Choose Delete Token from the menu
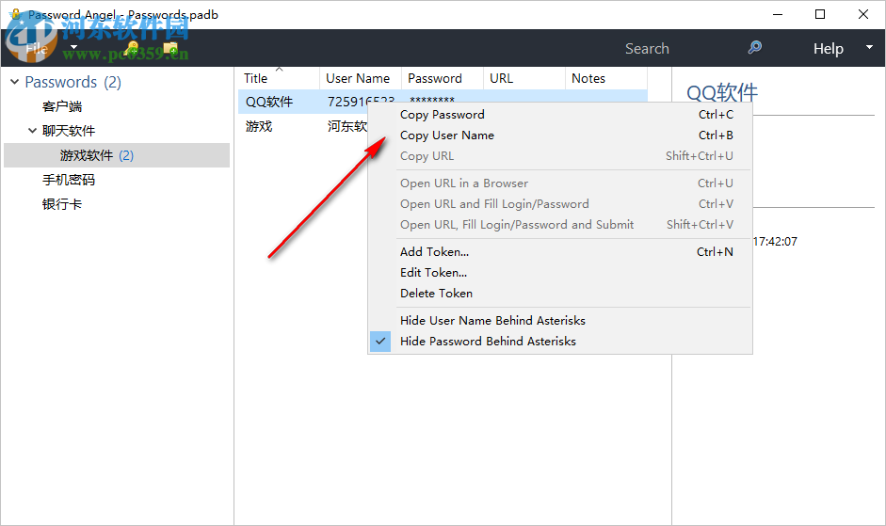 click(x=436, y=294)
